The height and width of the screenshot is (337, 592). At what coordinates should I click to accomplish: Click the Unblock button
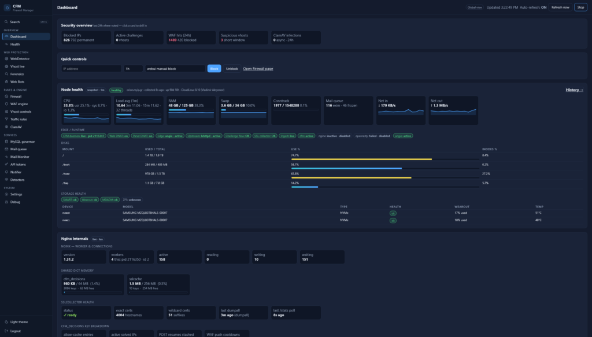pos(232,69)
